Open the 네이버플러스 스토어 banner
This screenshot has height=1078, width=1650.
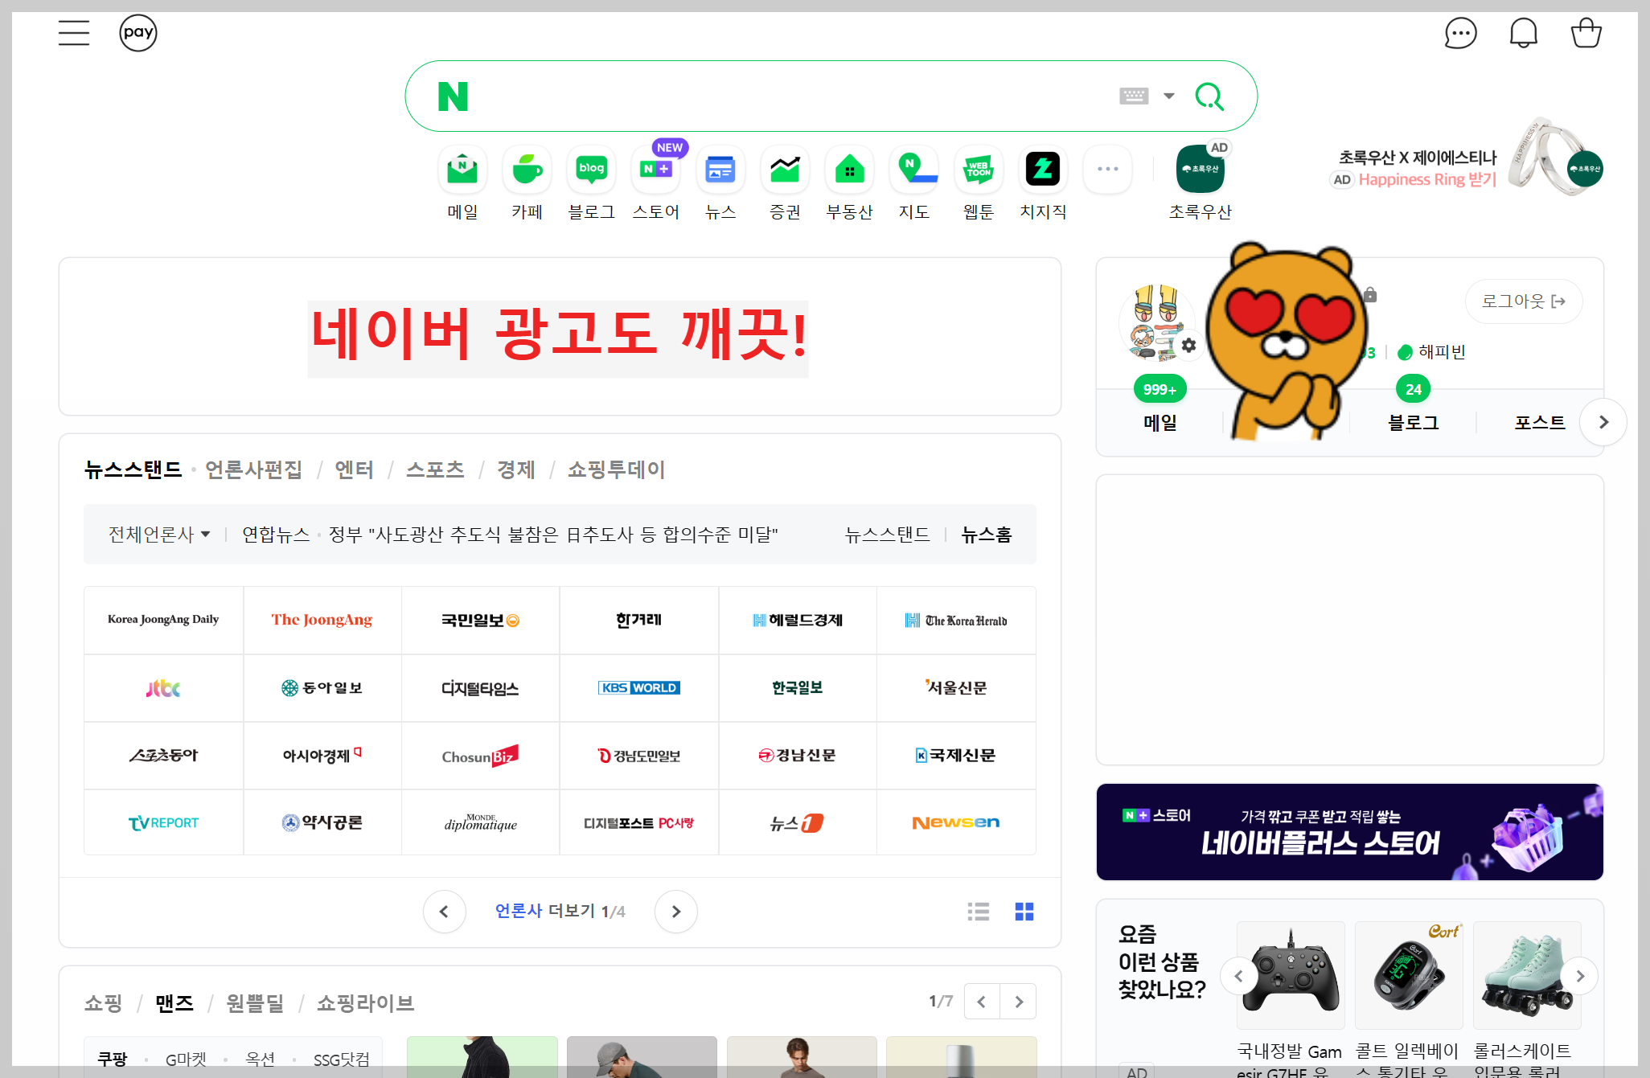1350,832
